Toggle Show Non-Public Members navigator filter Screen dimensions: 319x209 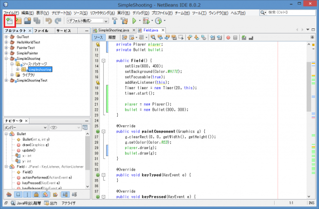[36, 195]
